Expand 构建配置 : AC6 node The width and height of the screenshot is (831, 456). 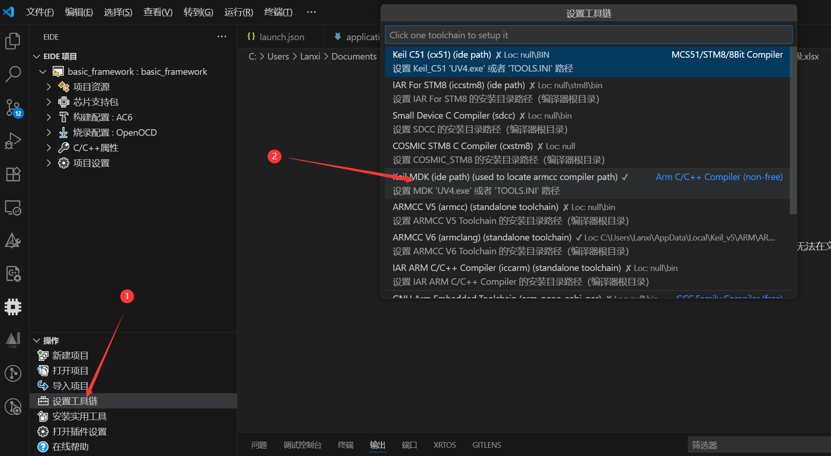coord(49,117)
